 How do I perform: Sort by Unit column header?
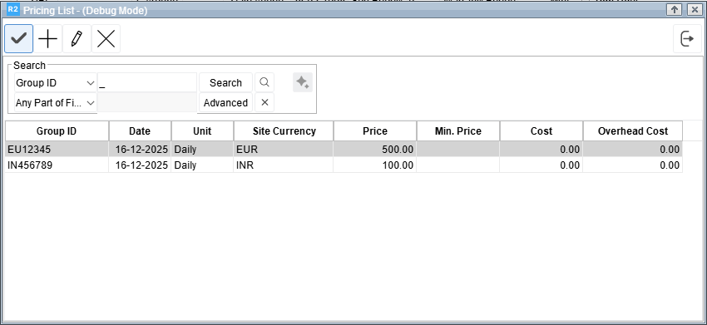pos(202,131)
